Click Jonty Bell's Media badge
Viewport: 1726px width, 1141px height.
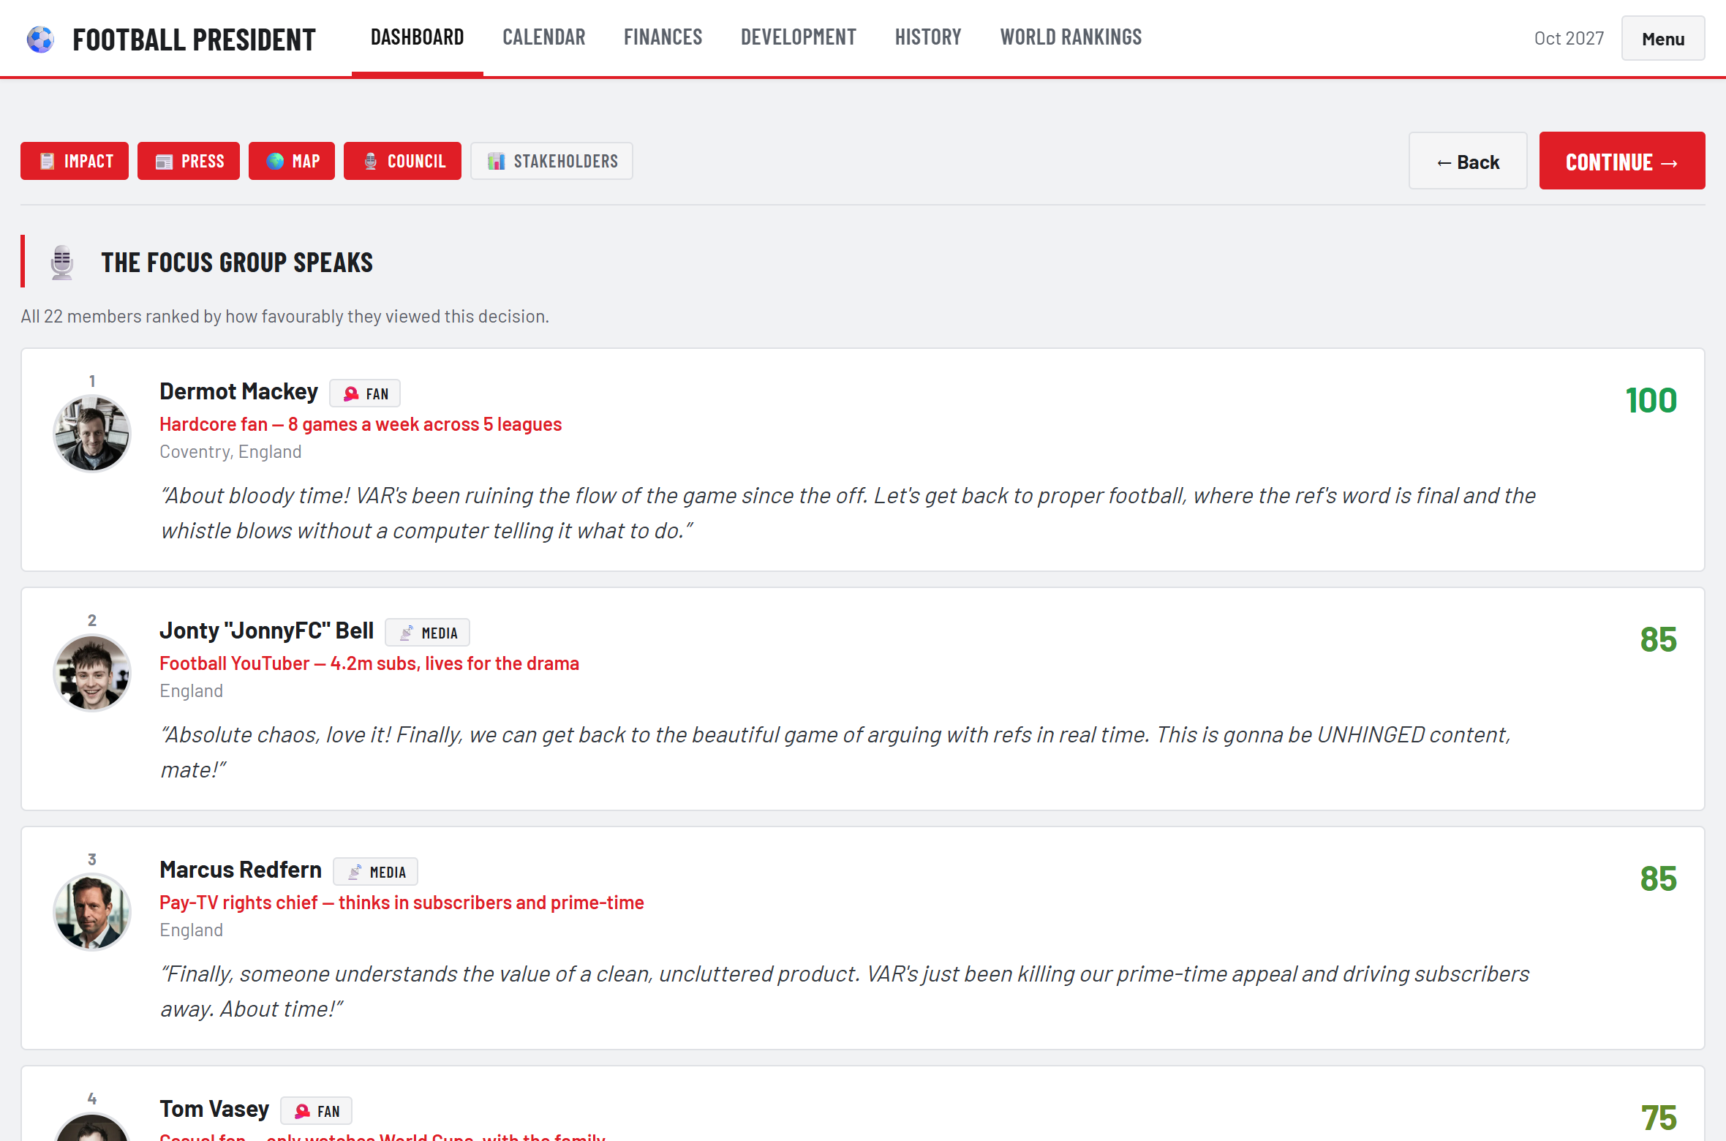point(428,633)
